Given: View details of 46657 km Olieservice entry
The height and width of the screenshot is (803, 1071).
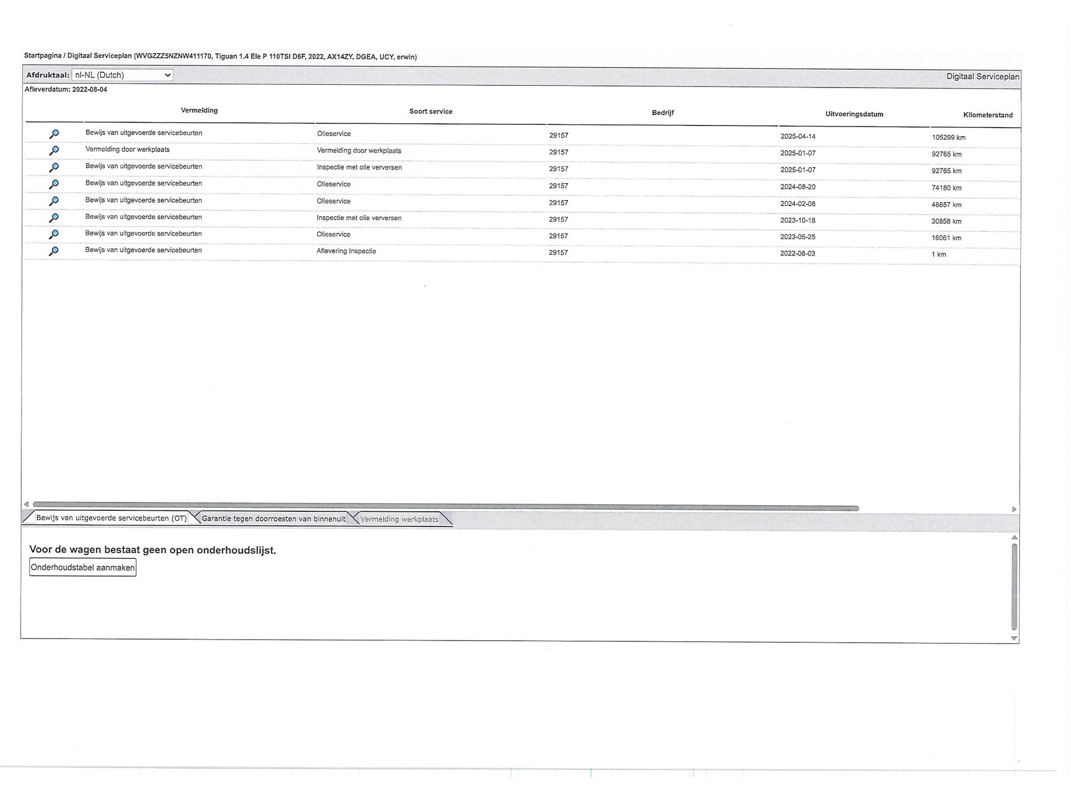Looking at the screenshot, I should 54,201.
